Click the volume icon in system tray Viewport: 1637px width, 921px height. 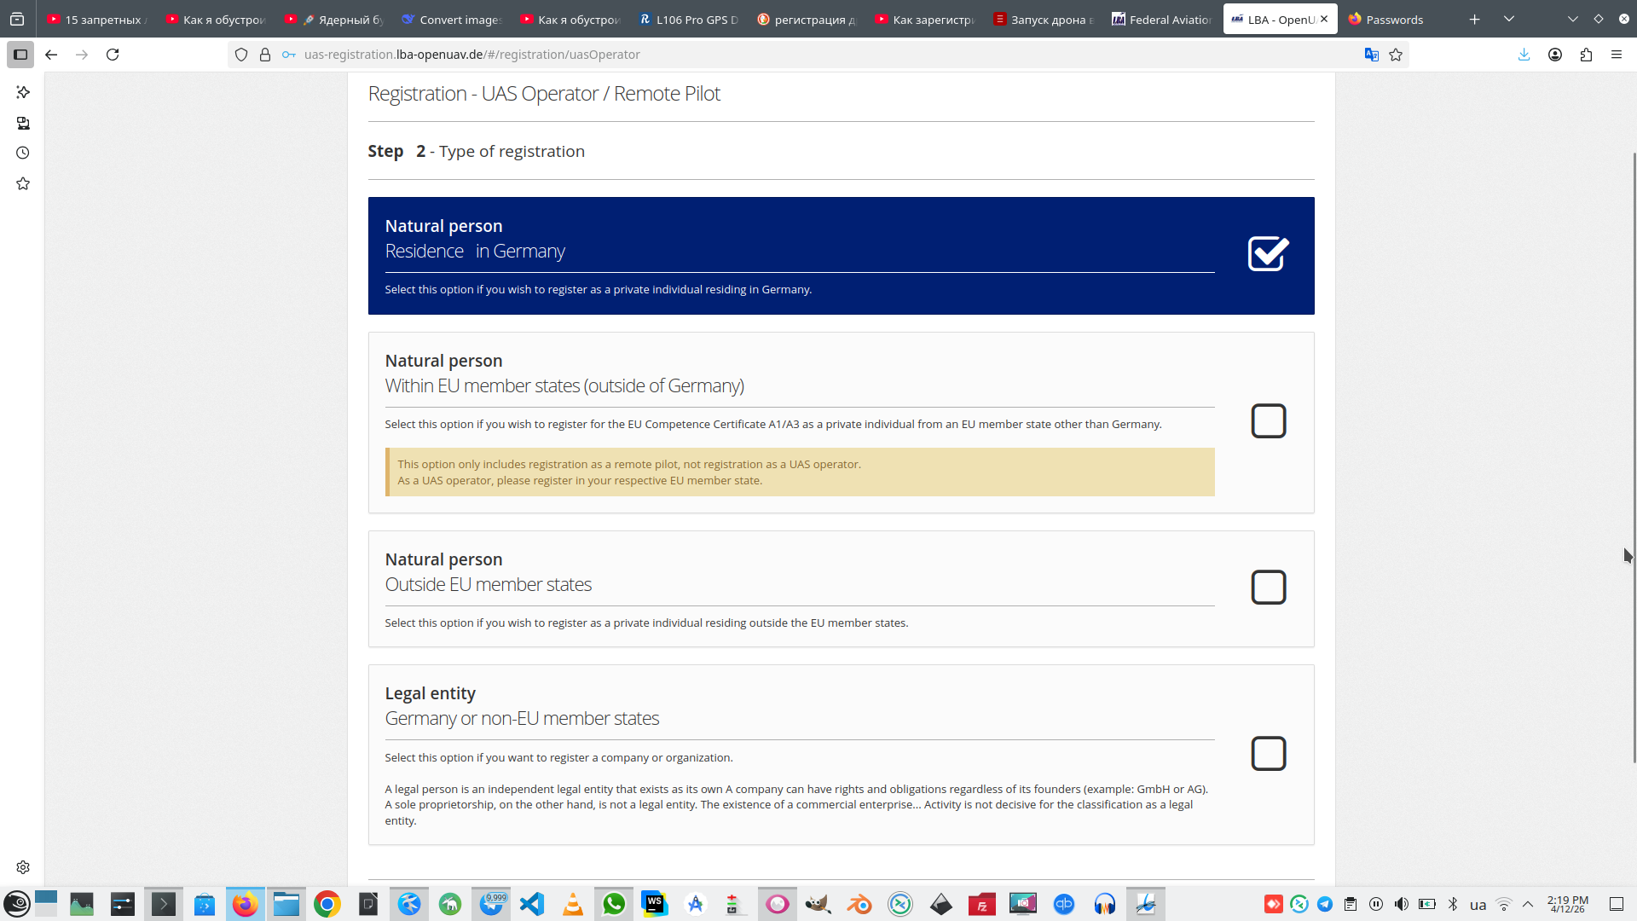1401,904
